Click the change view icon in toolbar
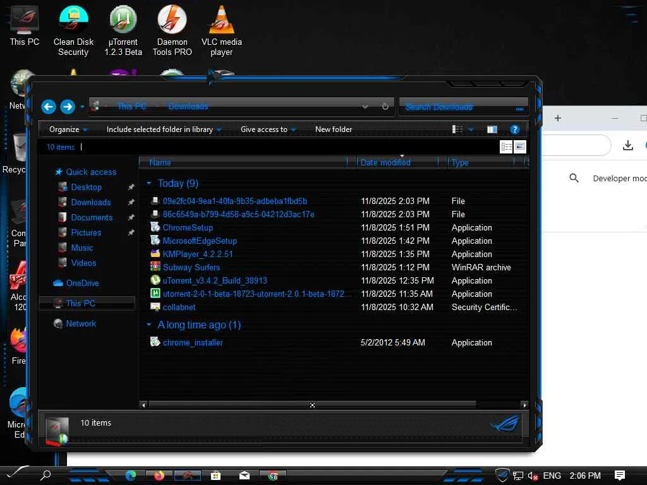 pos(457,129)
